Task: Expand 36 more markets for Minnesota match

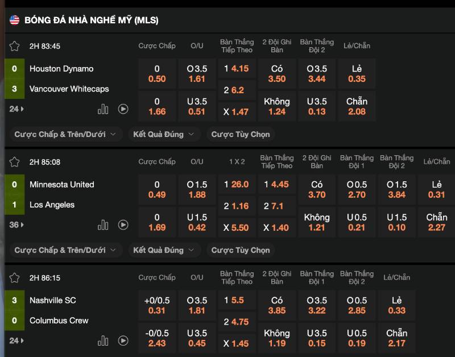Action: (16, 225)
